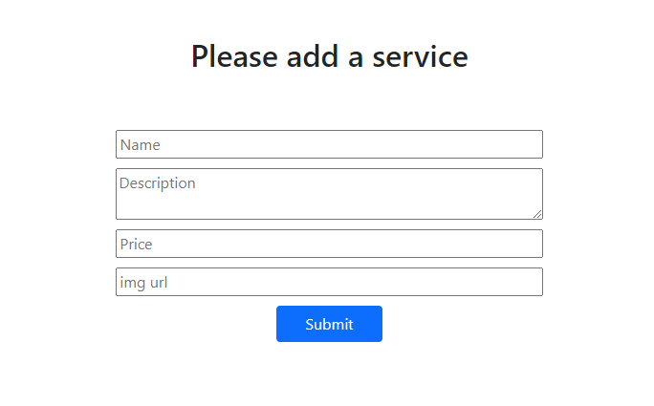This screenshot has height=406, width=654.
Task: Click the word 'Submit' on the button
Action: coord(329,324)
